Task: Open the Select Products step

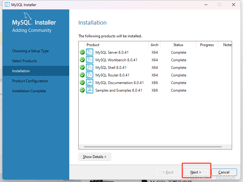Action: pos(25,61)
